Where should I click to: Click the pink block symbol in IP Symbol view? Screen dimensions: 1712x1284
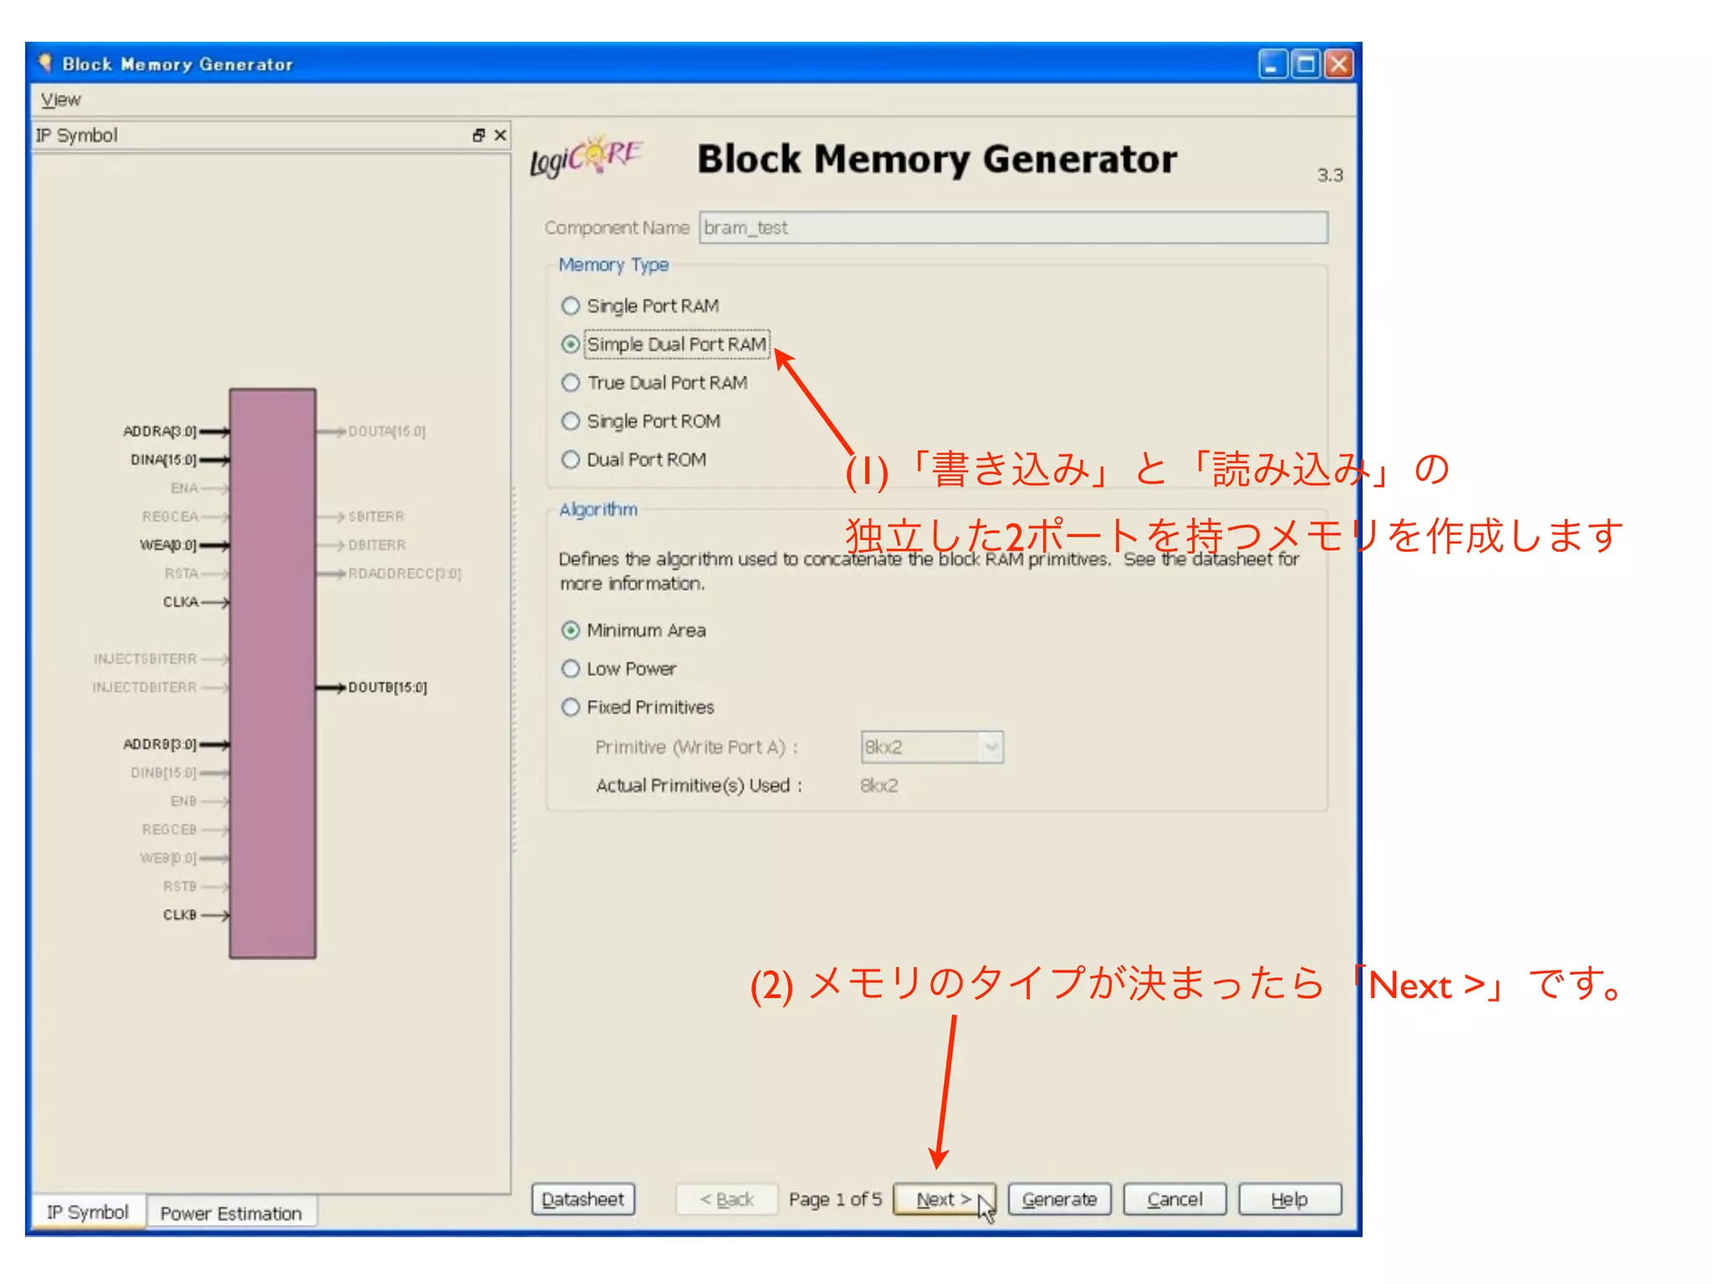[273, 673]
